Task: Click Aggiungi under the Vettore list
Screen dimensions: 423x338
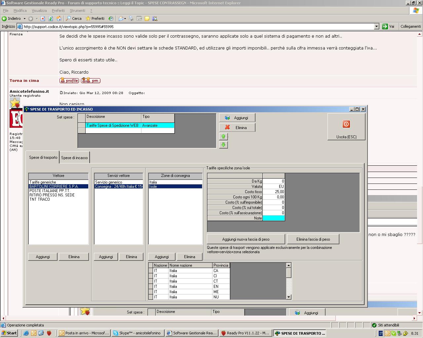Action: coord(43,257)
